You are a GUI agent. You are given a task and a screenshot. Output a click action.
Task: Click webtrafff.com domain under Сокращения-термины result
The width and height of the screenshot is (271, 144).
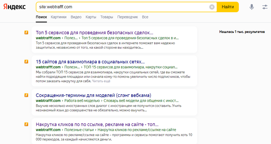click(x=48, y=101)
